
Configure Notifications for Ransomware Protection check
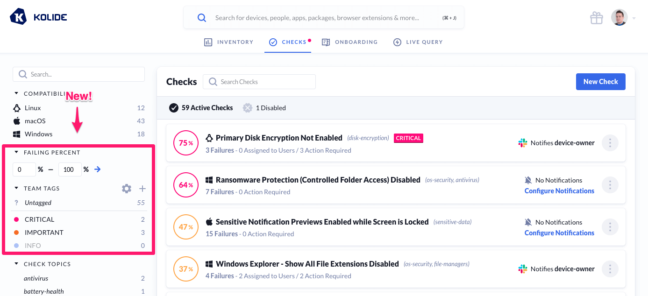click(559, 191)
